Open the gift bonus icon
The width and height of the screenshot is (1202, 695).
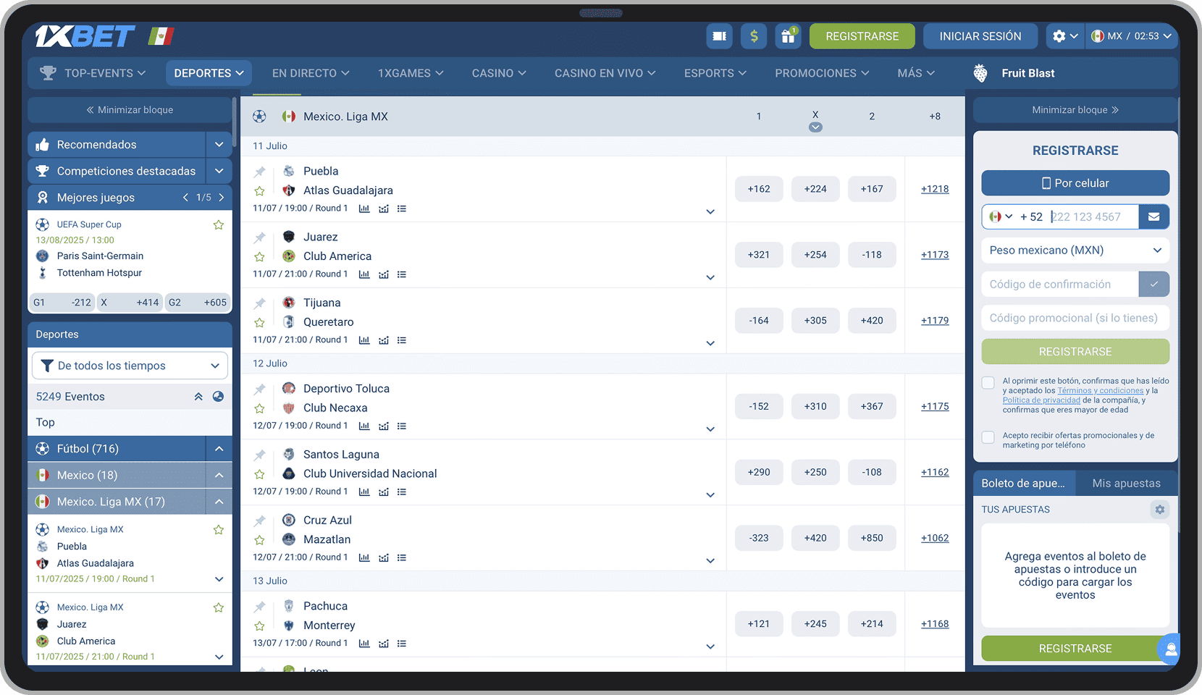click(788, 36)
